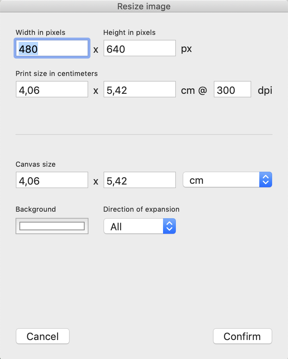
Task: Click the "Width in pixels" label
Action: coord(40,33)
